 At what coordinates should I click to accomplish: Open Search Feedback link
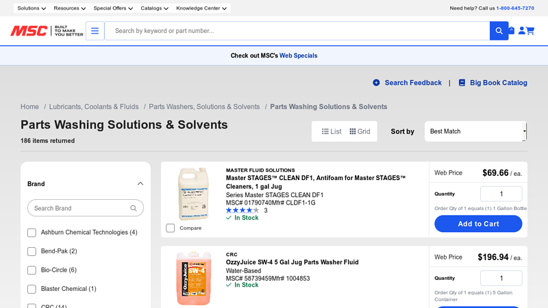(413, 83)
